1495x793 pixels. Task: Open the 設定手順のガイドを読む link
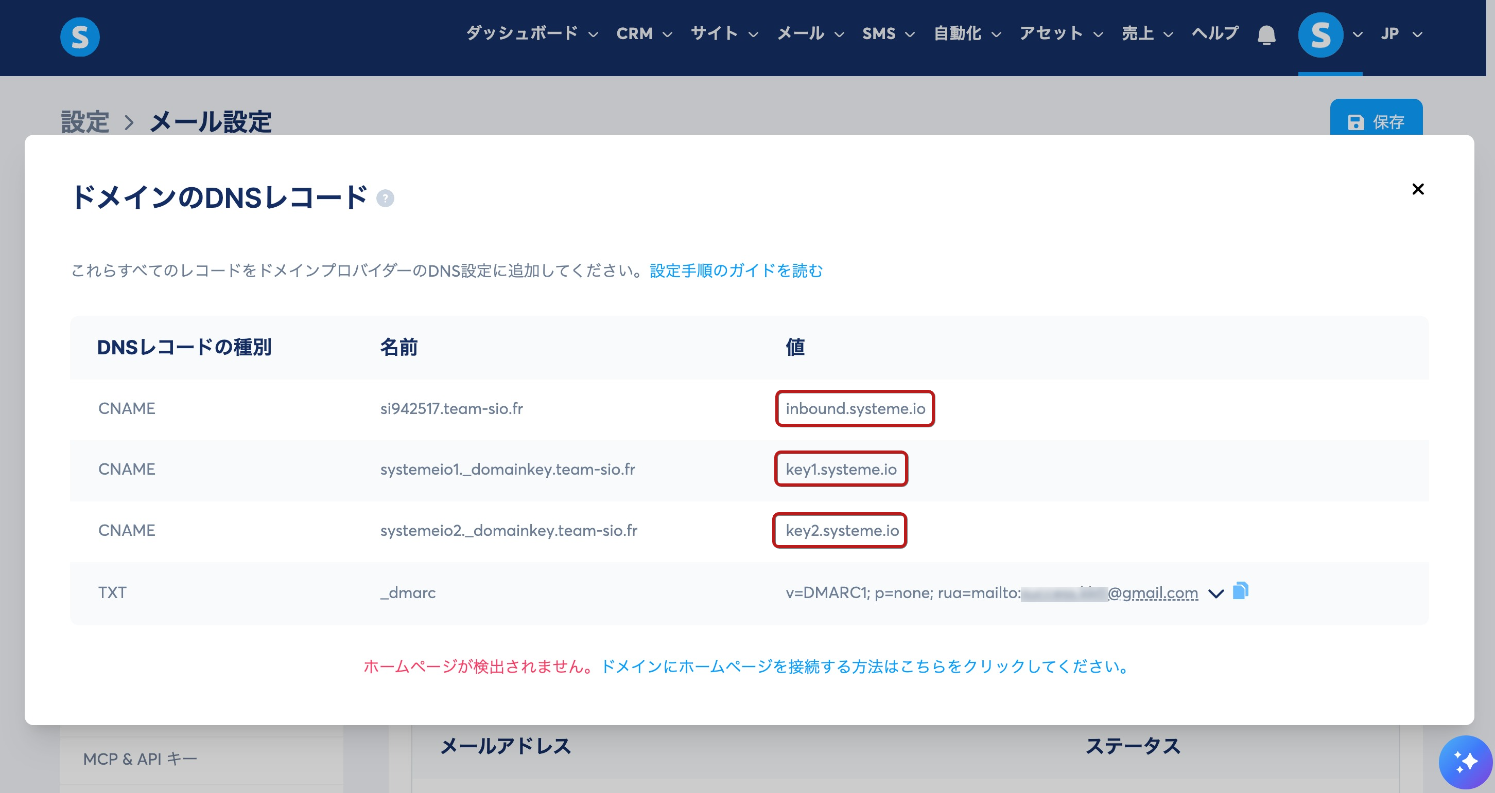736,271
